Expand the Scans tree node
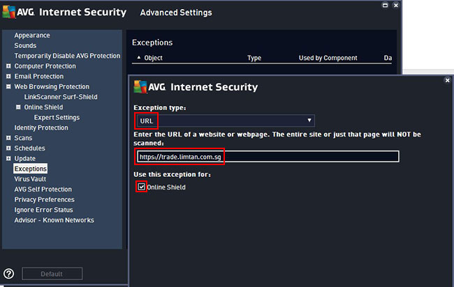Viewport: 454px width, 287px height. (x=8, y=138)
